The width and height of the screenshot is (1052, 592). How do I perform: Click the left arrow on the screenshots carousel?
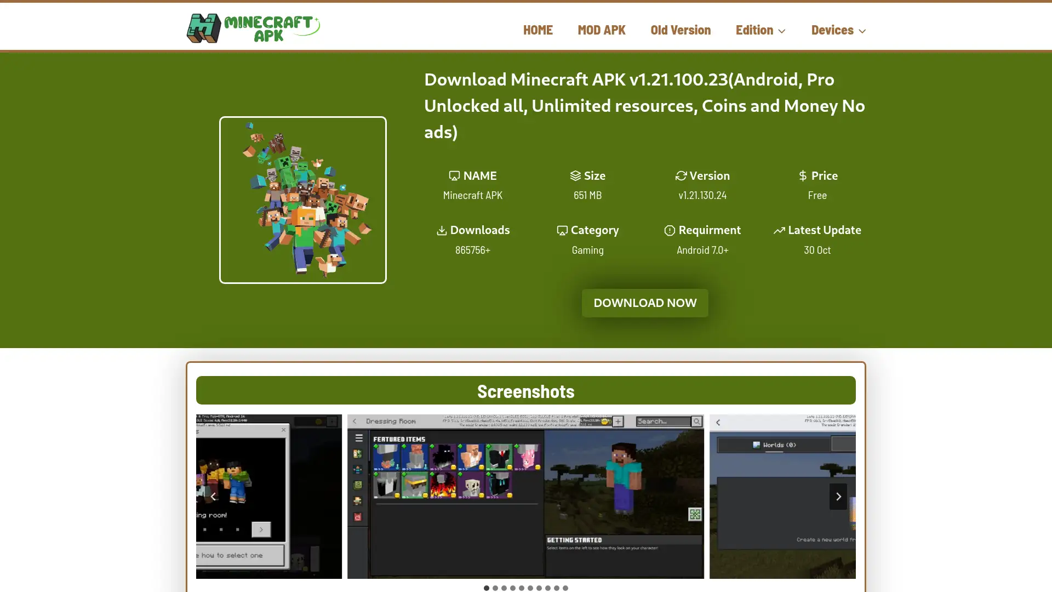[214, 497]
